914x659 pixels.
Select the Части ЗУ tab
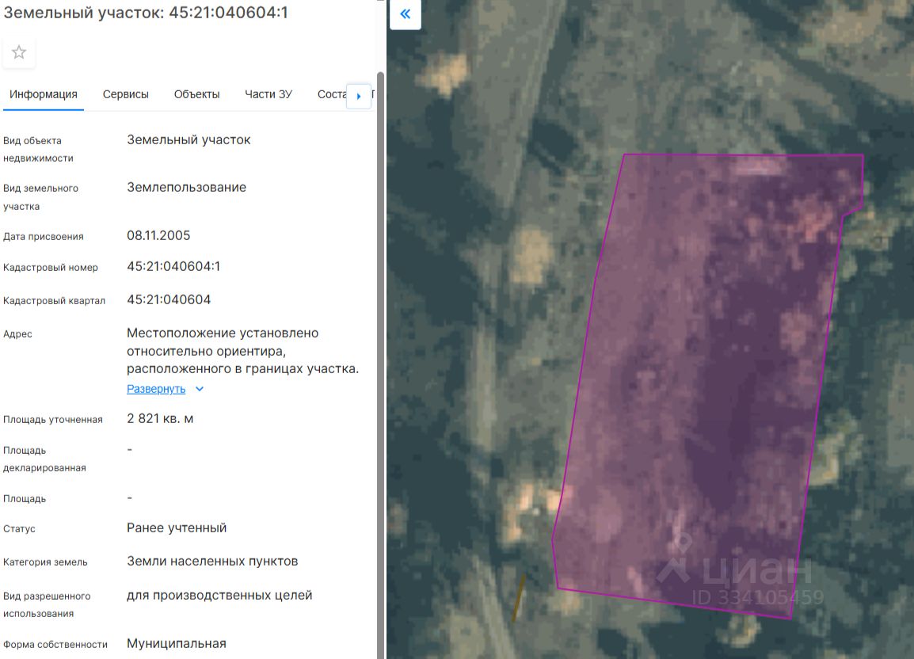pyautogui.click(x=268, y=94)
